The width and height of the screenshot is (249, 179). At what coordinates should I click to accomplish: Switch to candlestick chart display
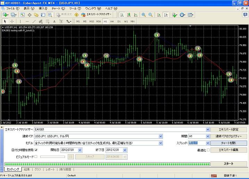point(129,15)
